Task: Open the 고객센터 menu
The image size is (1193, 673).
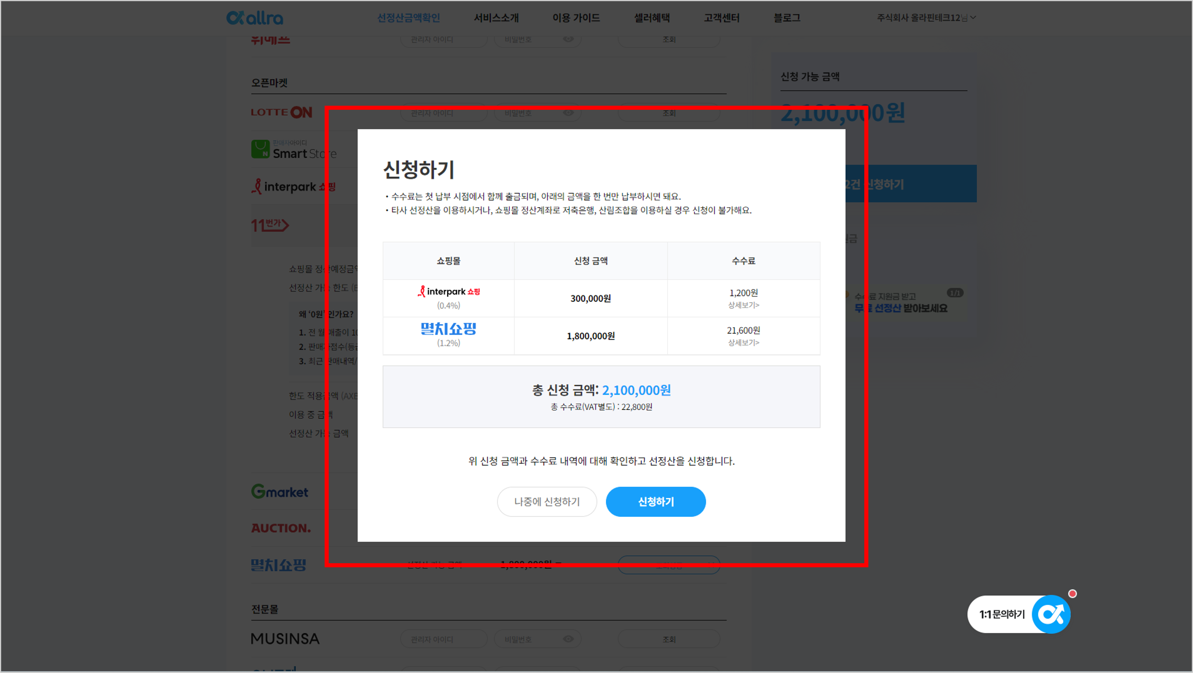Action: tap(722, 17)
